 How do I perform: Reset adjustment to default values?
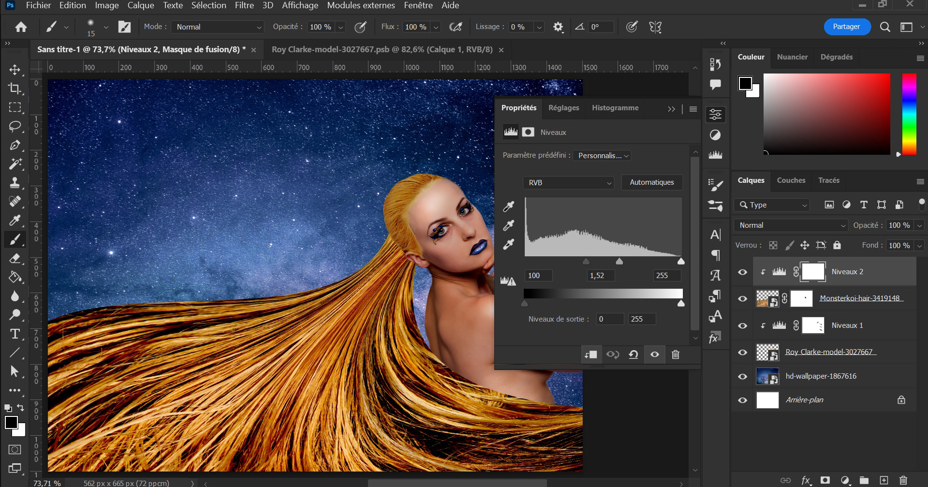(633, 354)
